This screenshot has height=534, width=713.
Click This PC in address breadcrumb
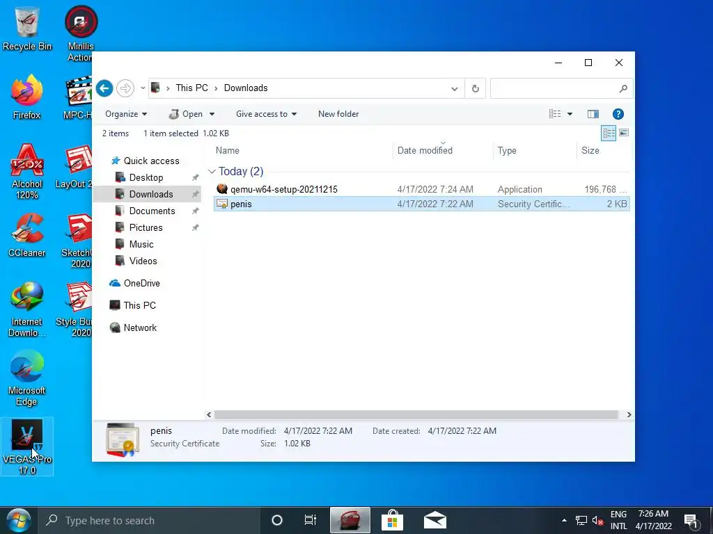tap(192, 88)
